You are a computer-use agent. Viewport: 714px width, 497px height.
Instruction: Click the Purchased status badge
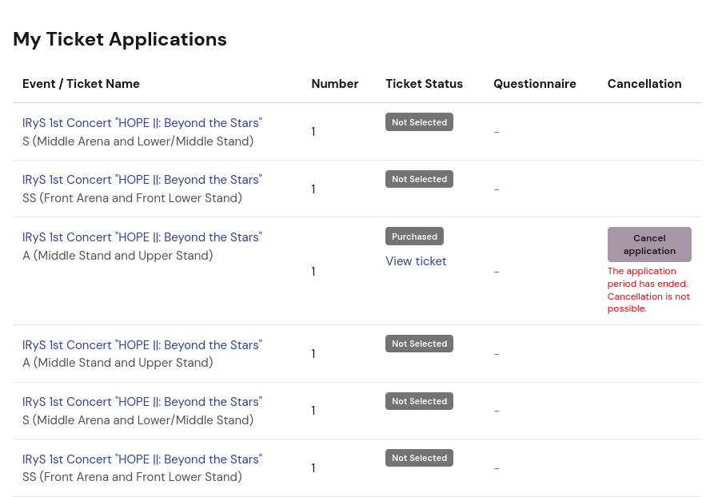[x=414, y=237]
